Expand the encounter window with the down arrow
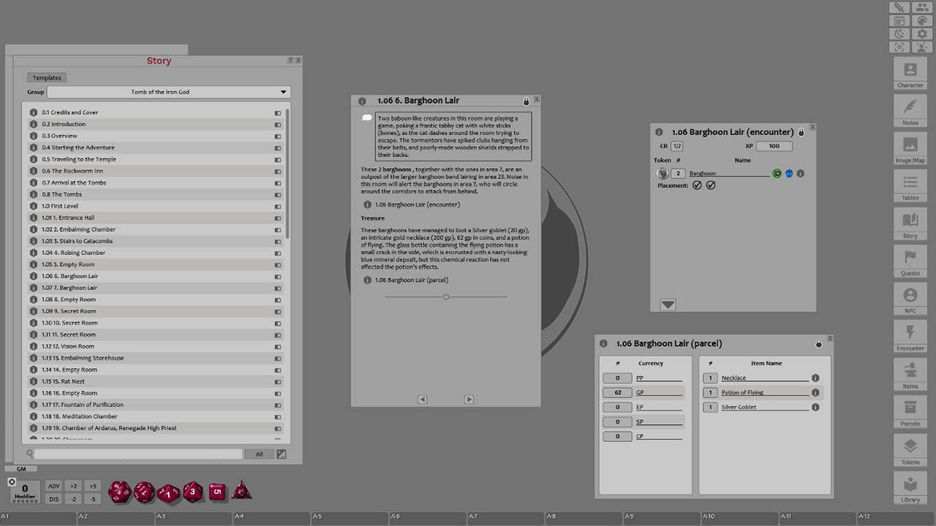The height and width of the screenshot is (526, 936). click(667, 304)
